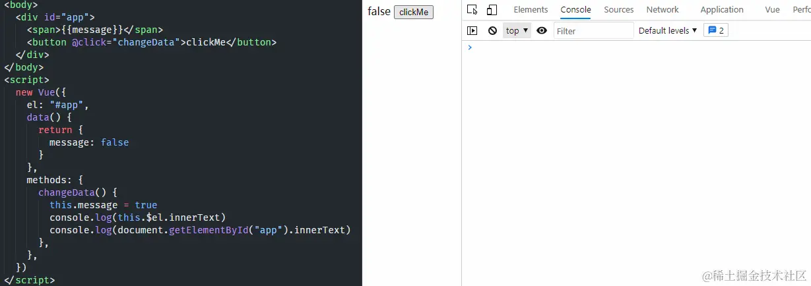Viewport: 811px width, 286px height.
Task: Switch to the Vue devtools tab
Action: click(x=773, y=10)
